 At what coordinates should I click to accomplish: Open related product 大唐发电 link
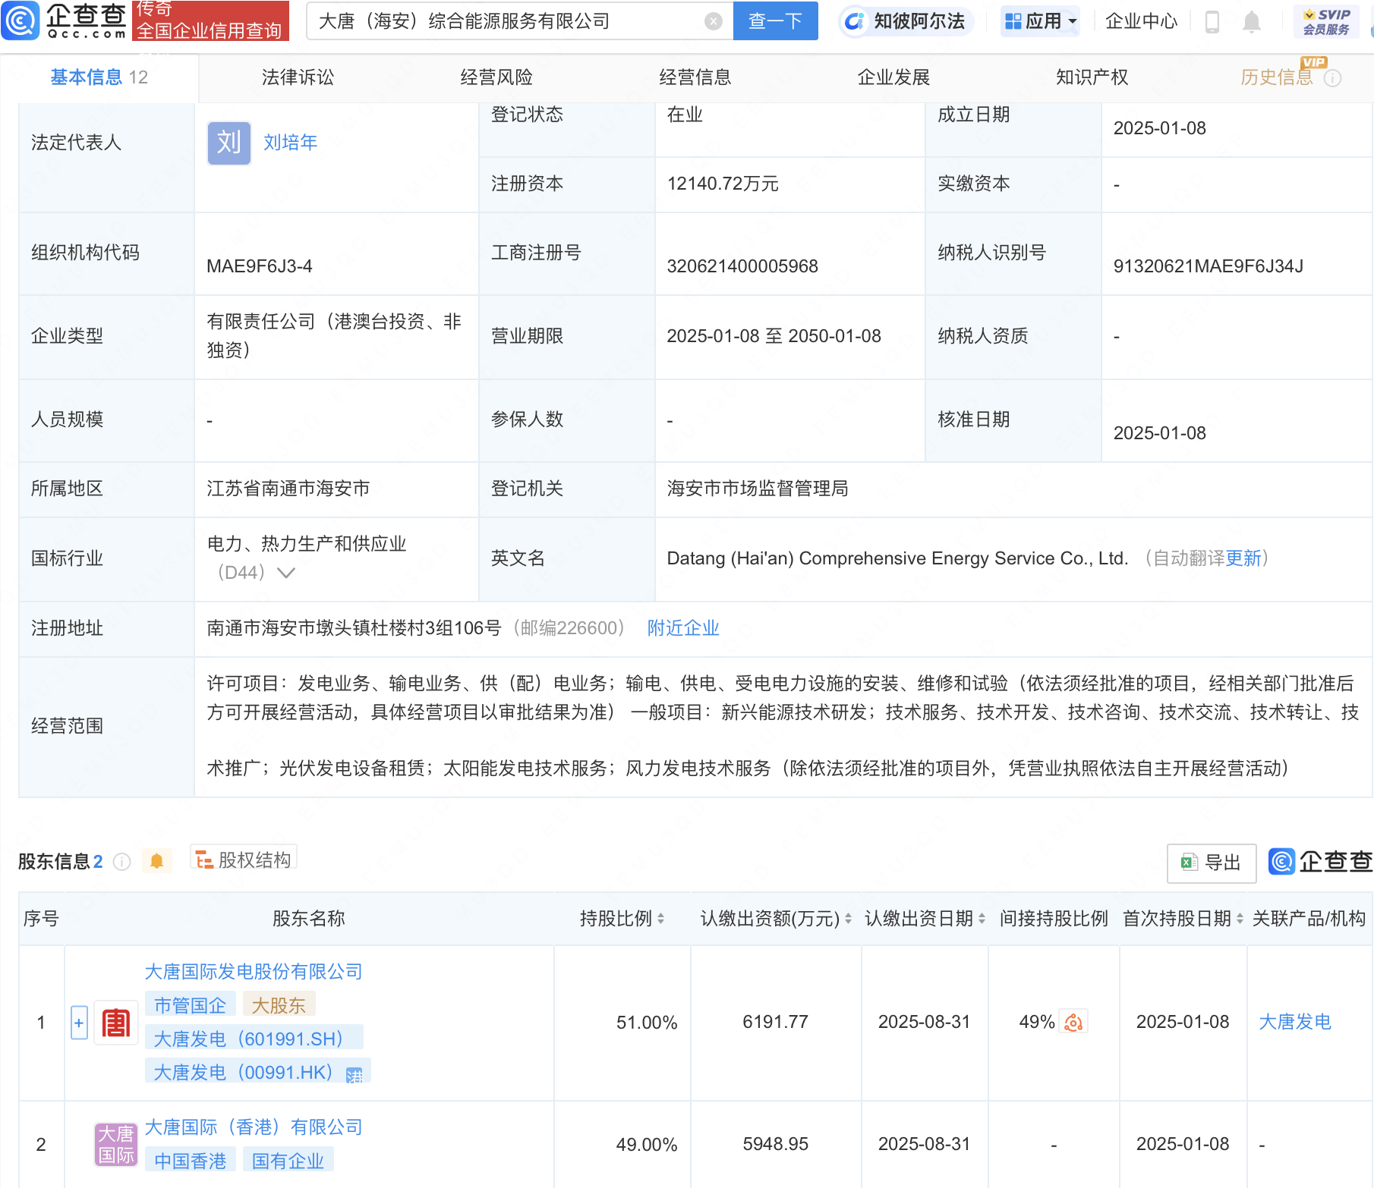pyautogui.click(x=1295, y=1022)
